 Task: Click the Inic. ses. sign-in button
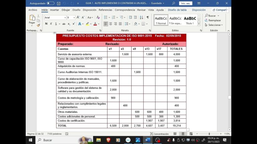point(186,3)
